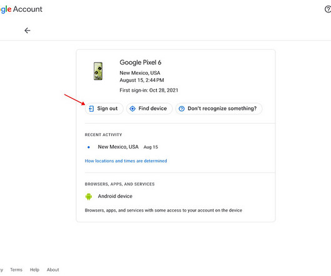This screenshot has height=276, width=331.
Task: Open the About footer link
Action: 53,270
